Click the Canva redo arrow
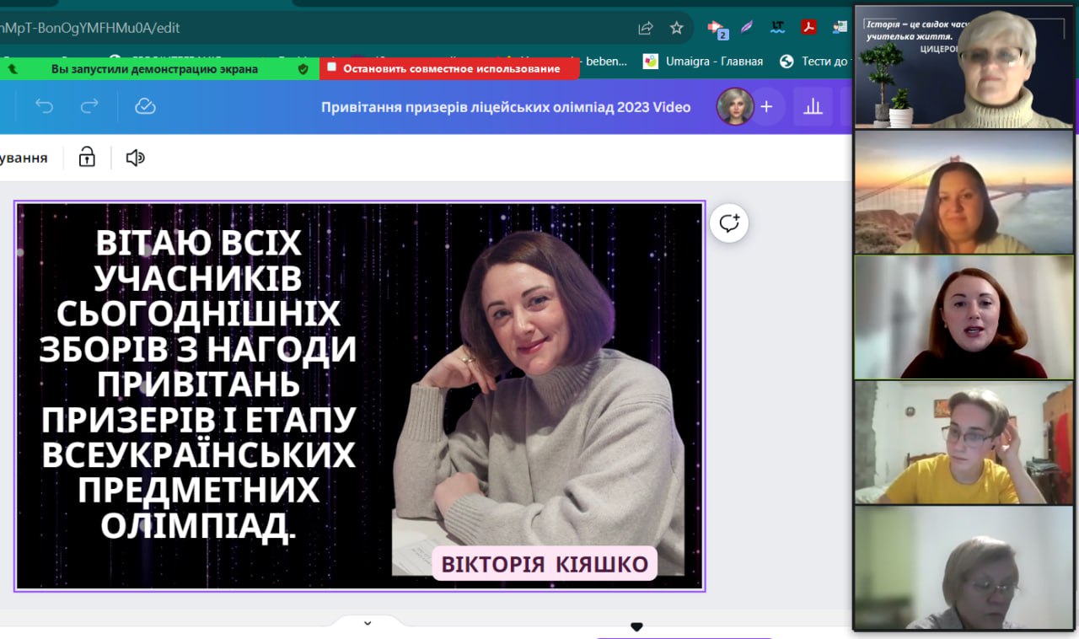 click(x=89, y=106)
